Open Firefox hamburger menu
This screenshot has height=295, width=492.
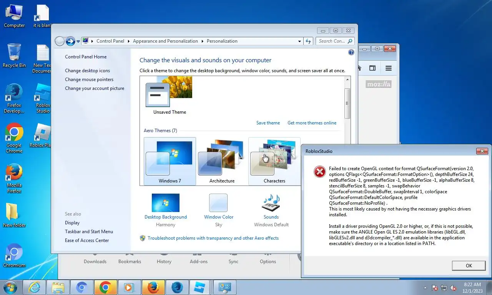tap(389, 68)
